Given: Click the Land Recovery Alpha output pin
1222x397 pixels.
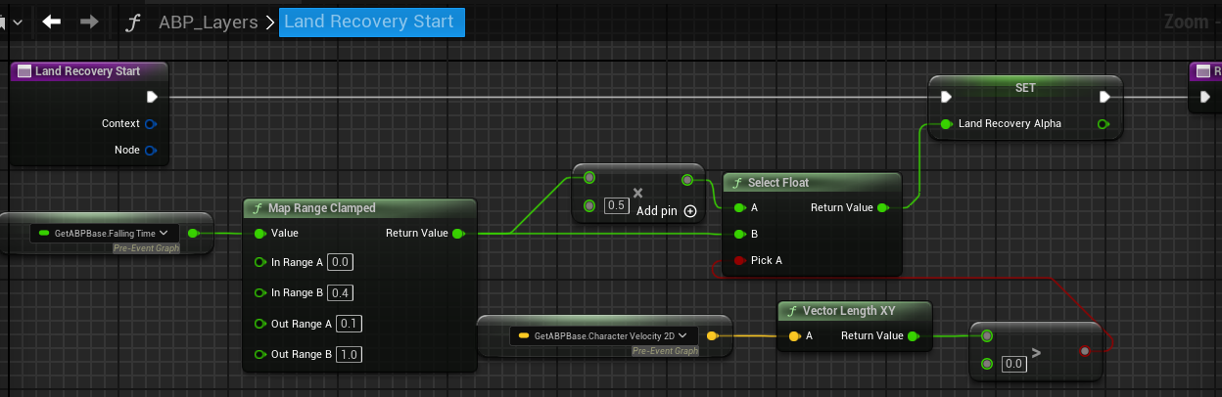Looking at the screenshot, I should 1104,124.
